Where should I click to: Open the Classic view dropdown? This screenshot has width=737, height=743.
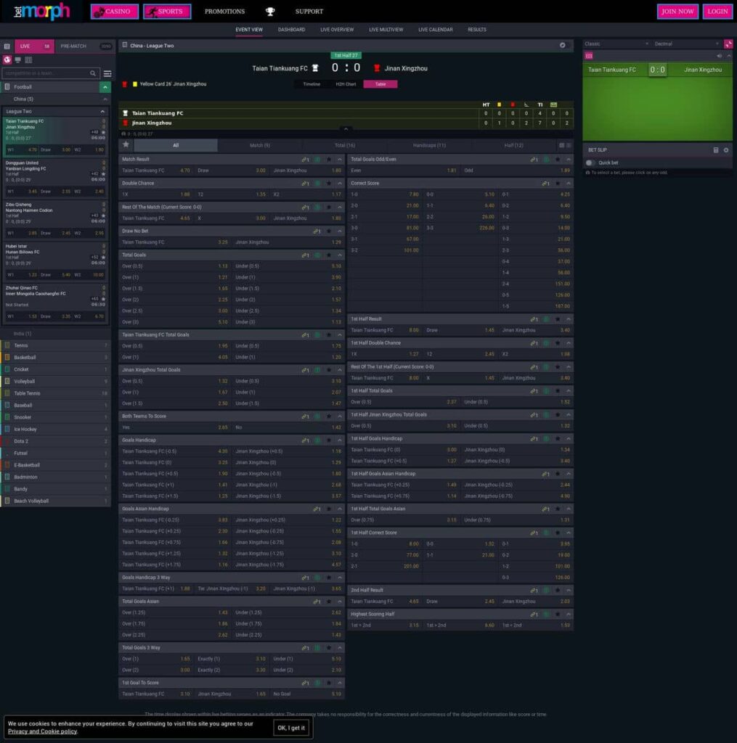pos(616,44)
